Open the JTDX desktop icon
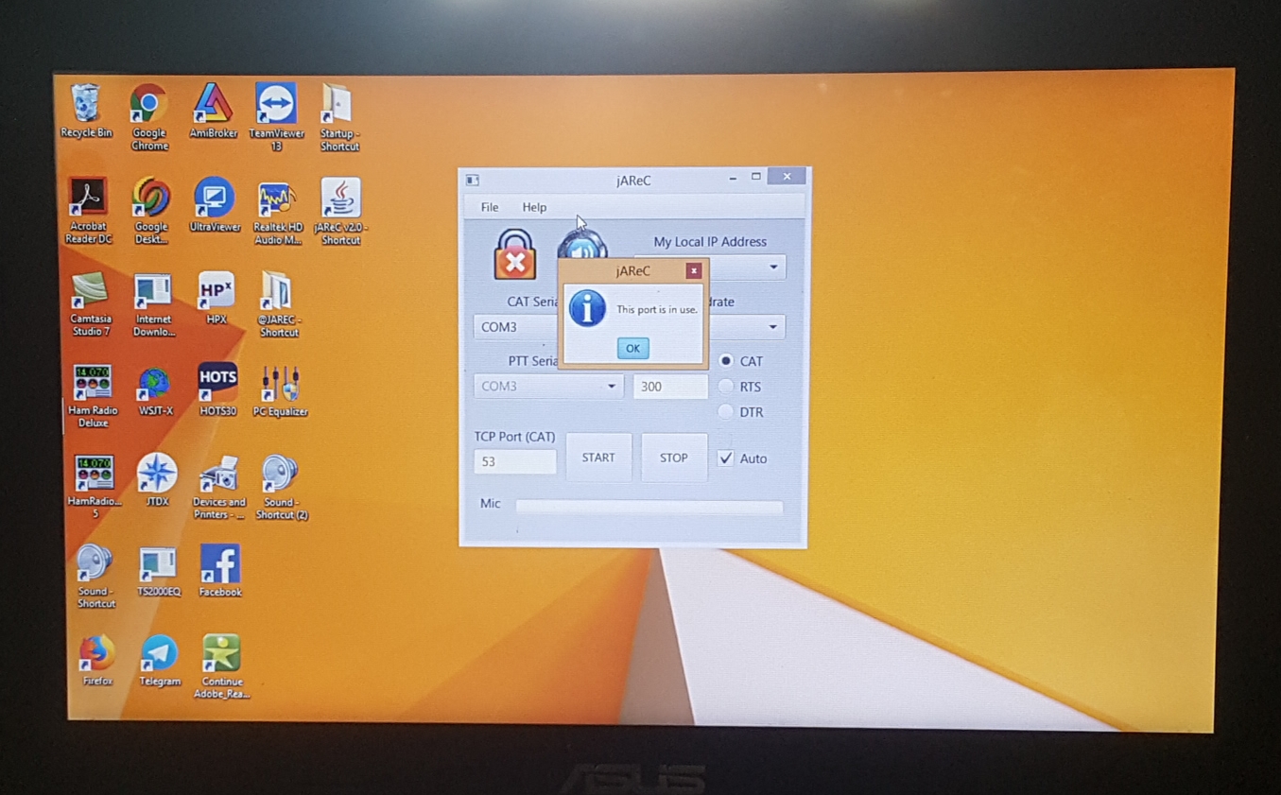1281x795 pixels. point(157,475)
